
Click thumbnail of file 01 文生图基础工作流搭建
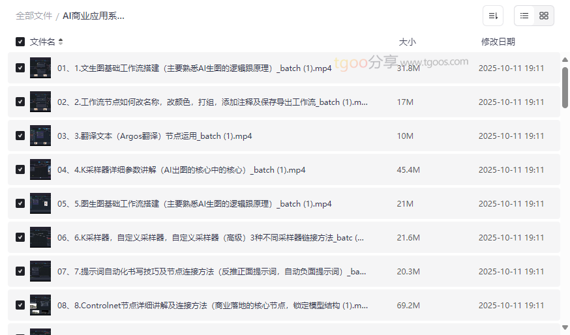40,68
